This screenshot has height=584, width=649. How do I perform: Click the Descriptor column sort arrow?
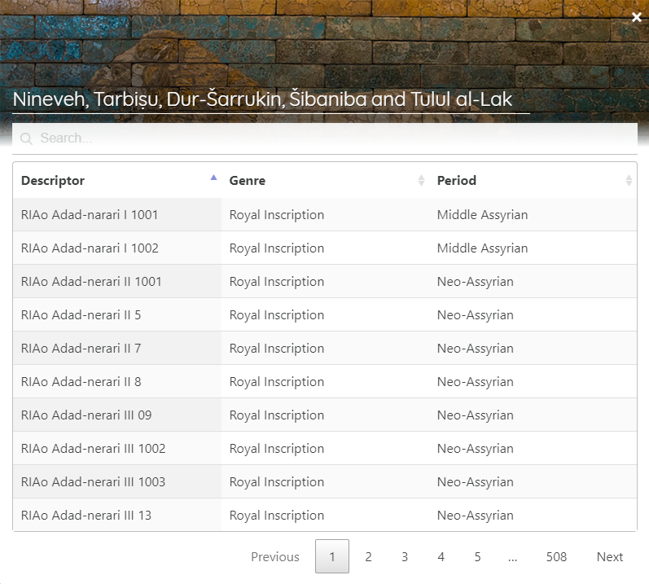(x=213, y=178)
